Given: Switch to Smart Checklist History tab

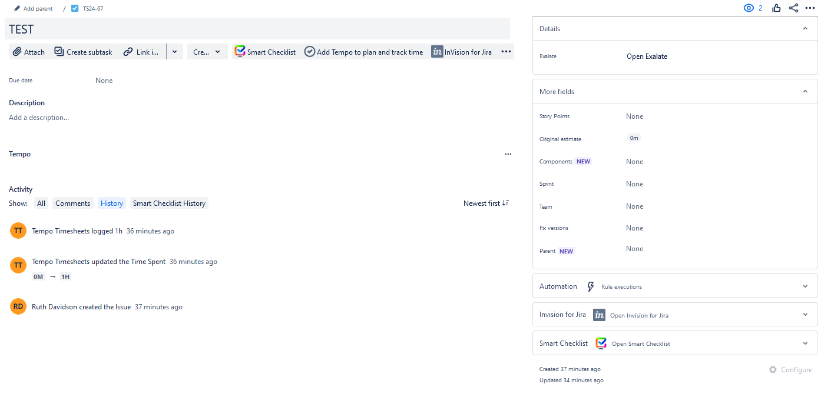Looking at the screenshot, I should pos(169,203).
